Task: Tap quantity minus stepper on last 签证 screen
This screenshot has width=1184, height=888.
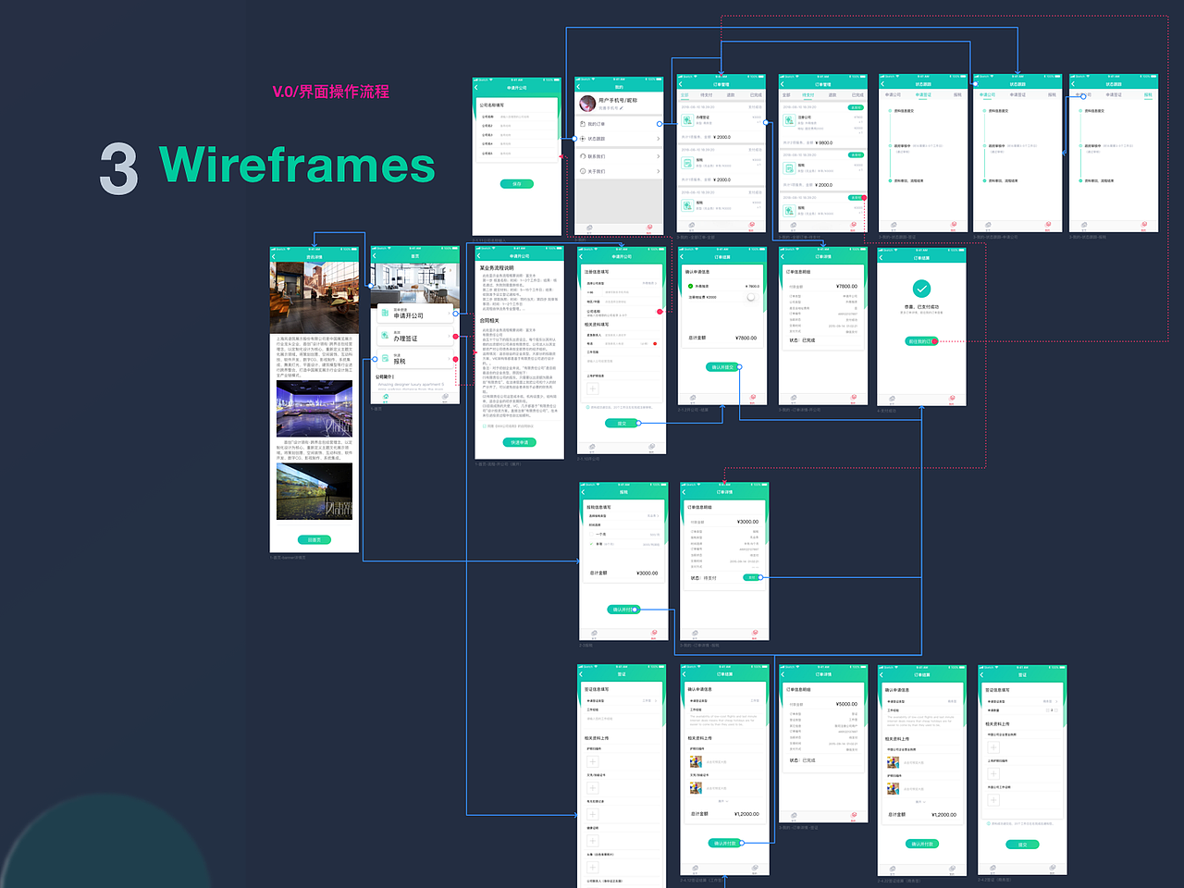Action: (x=1047, y=710)
